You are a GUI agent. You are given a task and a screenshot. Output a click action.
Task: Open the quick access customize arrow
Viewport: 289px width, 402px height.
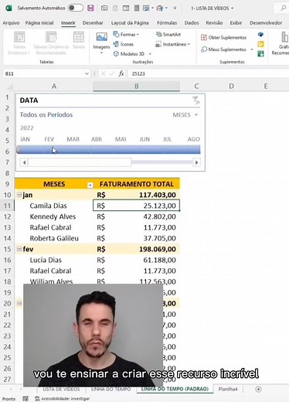(x=175, y=8)
